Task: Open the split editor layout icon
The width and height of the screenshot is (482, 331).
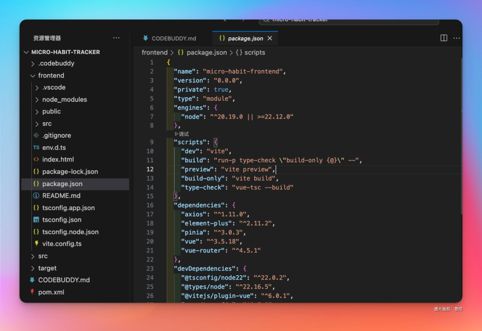Action: (x=444, y=38)
